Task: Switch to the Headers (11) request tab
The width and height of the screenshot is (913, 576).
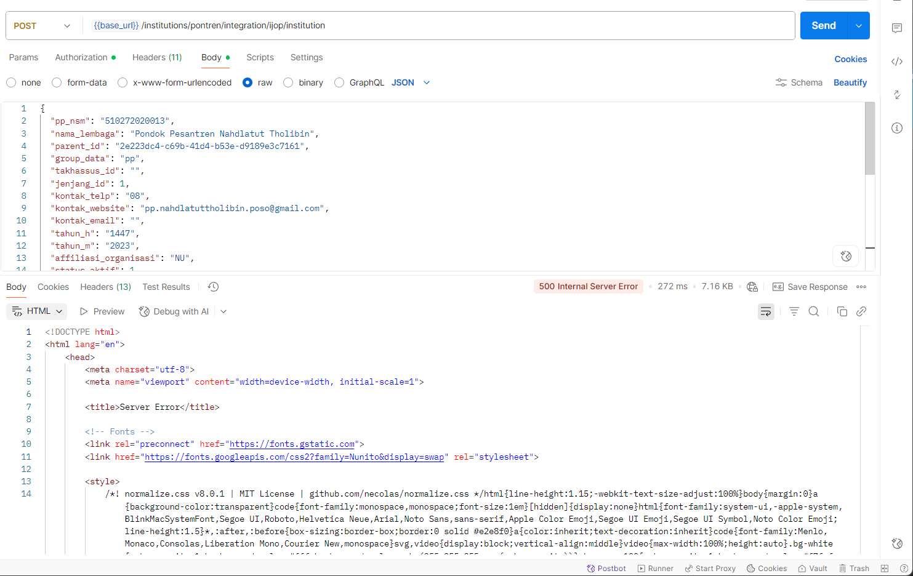Action: pos(157,57)
